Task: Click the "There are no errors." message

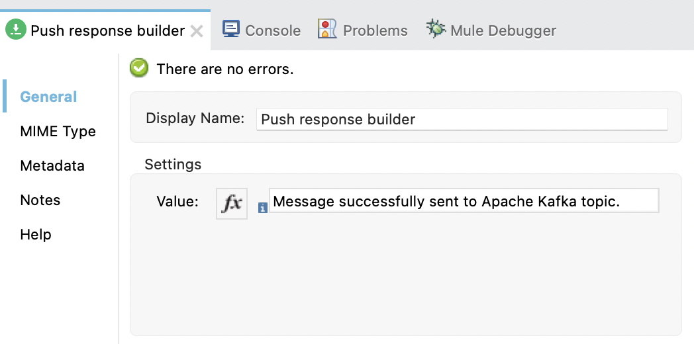Action: tap(224, 69)
